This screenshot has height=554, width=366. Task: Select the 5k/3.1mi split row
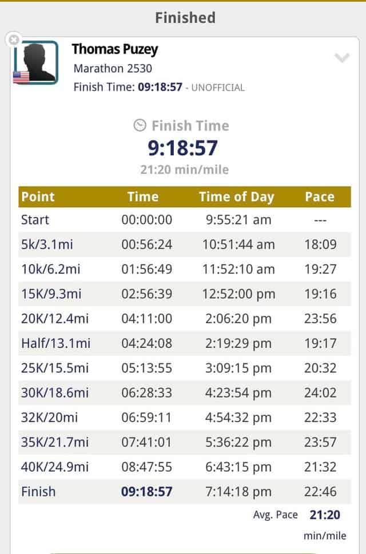[x=185, y=244]
